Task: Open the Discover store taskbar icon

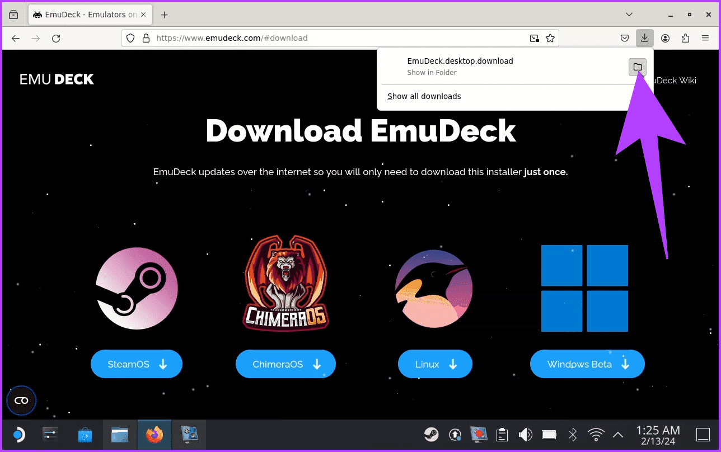Action: tap(85, 435)
